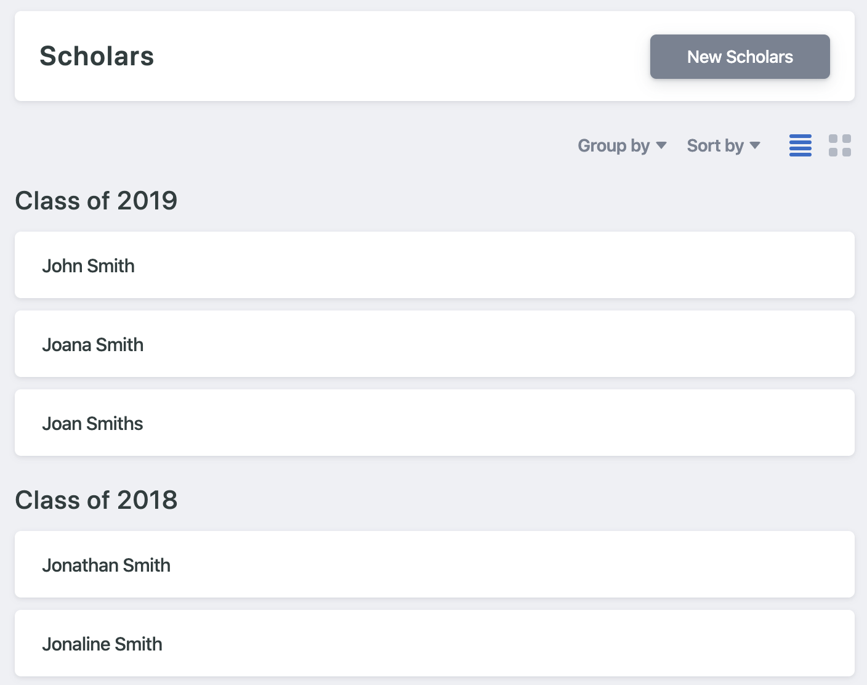Open the Sort by dropdown

pos(716,145)
